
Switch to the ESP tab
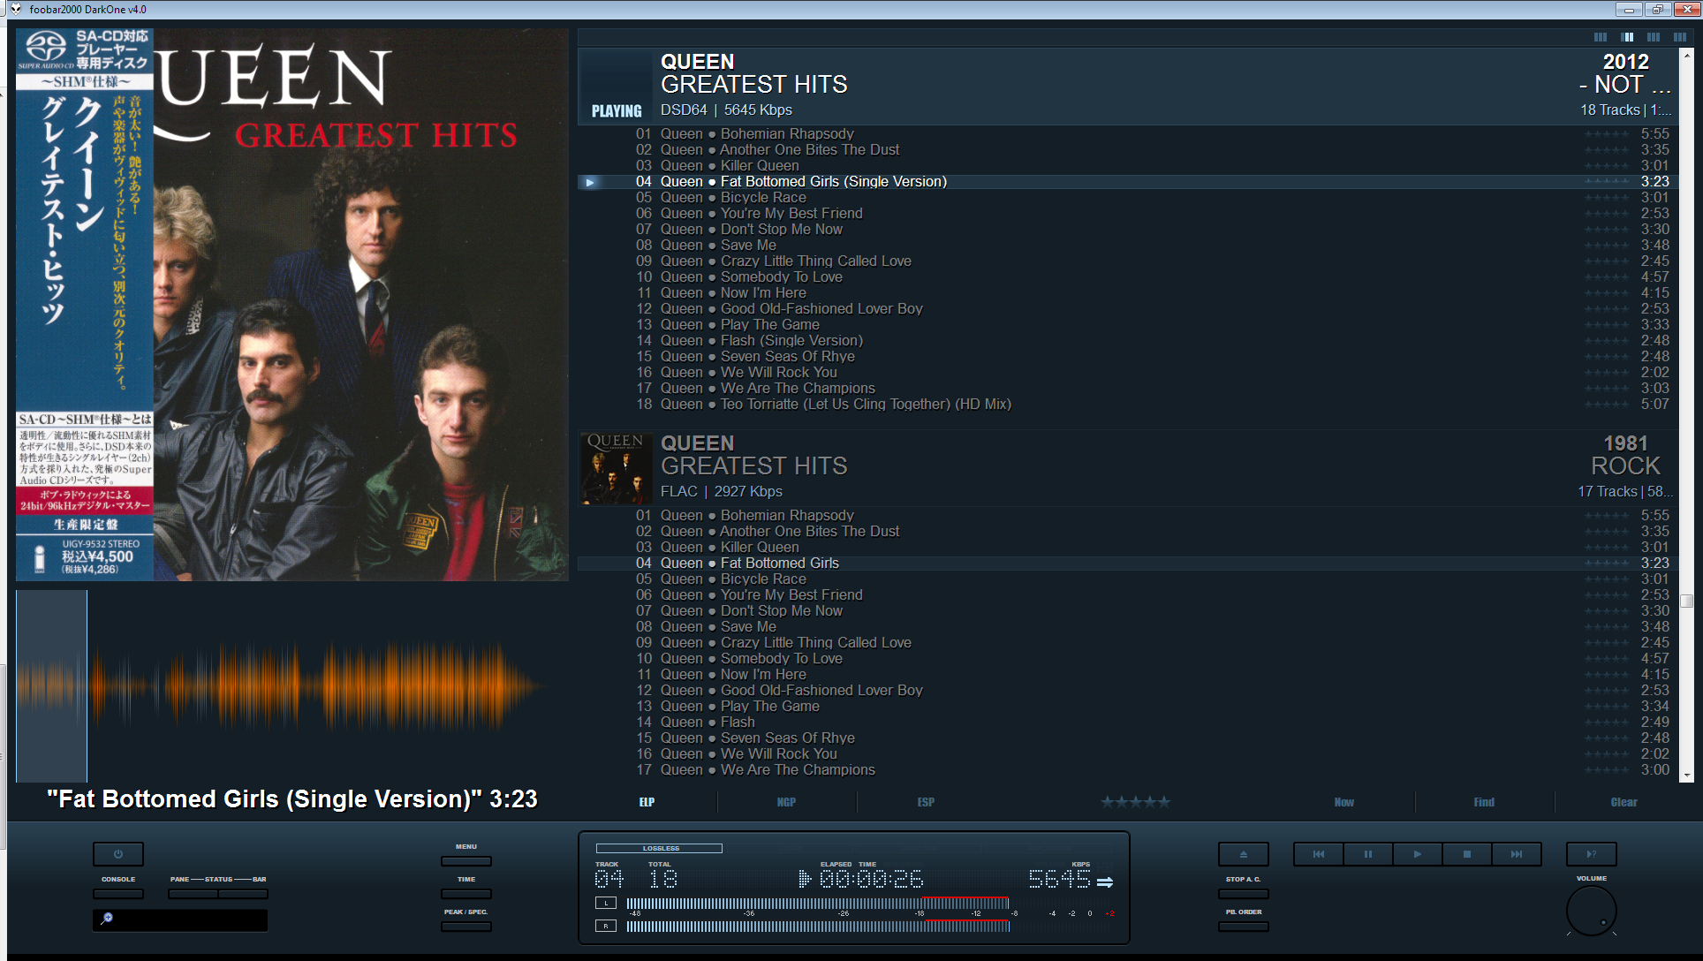[x=926, y=802]
